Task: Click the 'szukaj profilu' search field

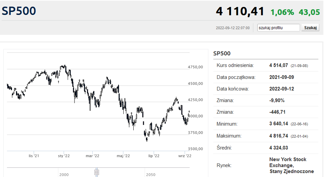Action: (278, 28)
